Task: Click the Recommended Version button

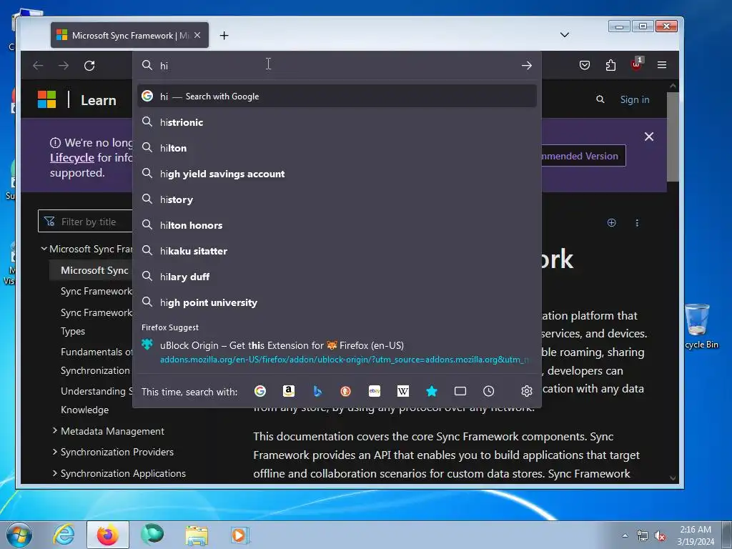Action: coord(583,156)
